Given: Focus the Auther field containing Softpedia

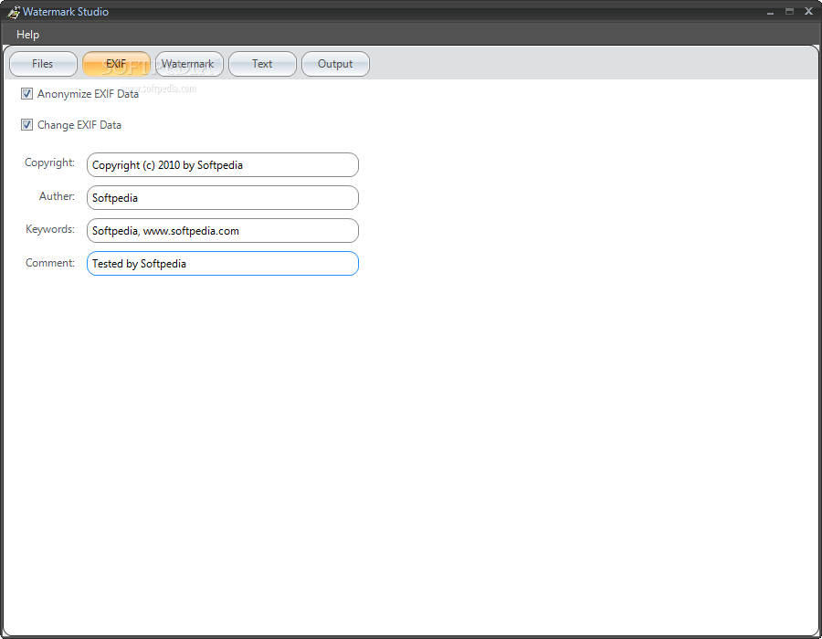Looking at the screenshot, I should [x=223, y=198].
